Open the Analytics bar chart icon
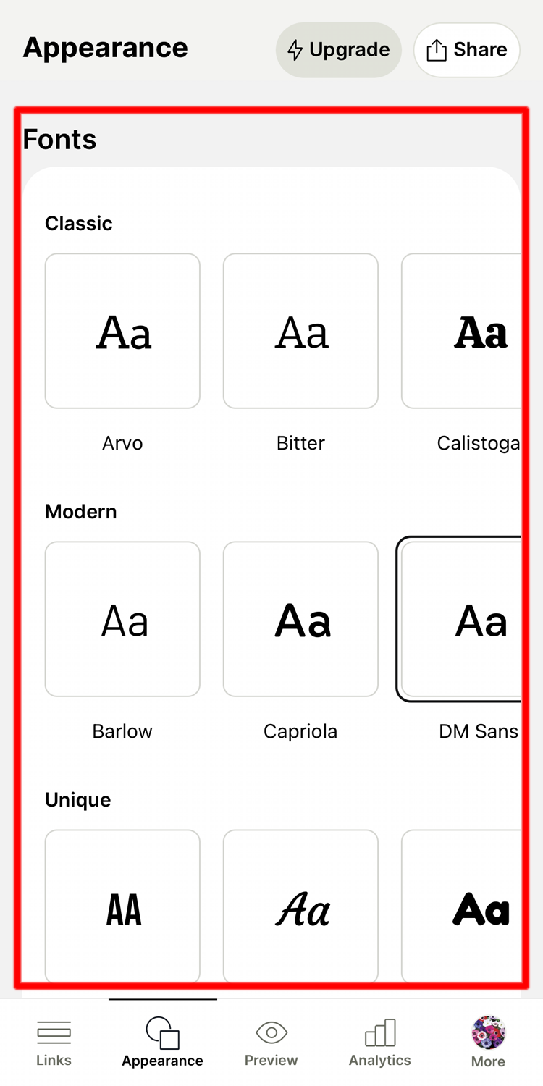The image size is (543, 1086). tap(380, 1032)
